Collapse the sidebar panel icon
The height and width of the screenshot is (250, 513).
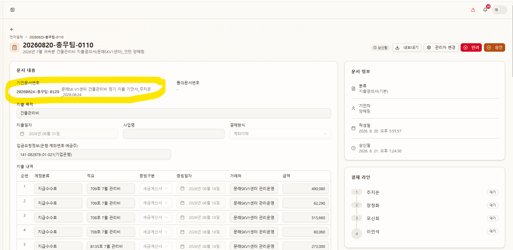pyautogui.click(x=12, y=10)
